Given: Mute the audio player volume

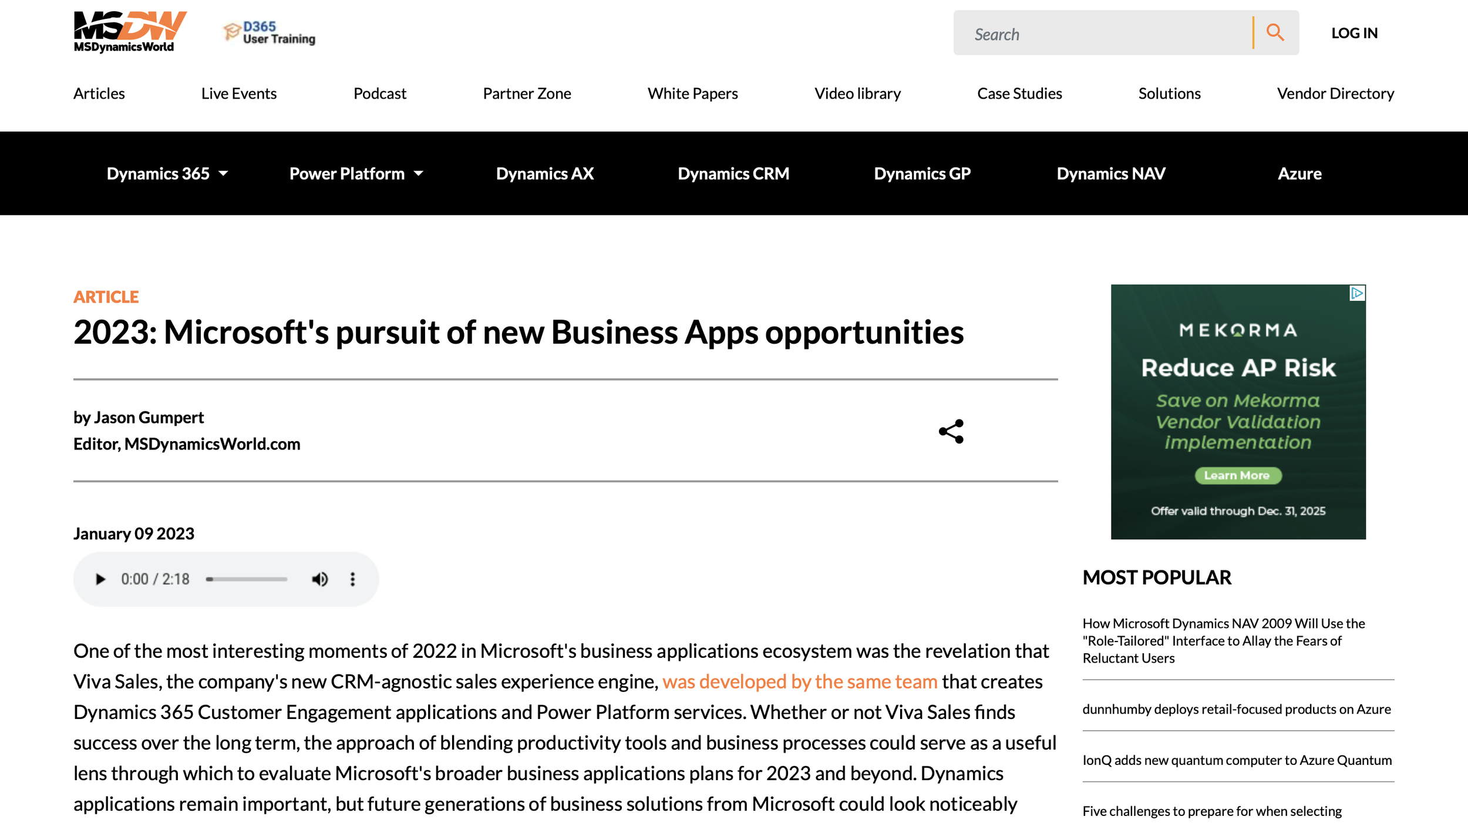Looking at the screenshot, I should 319,579.
